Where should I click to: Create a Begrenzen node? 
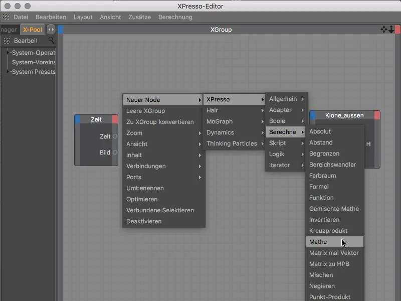coord(334,154)
